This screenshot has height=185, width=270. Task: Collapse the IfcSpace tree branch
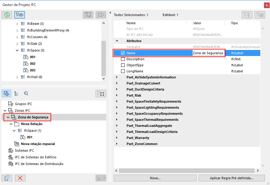pyautogui.click(x=17, y=50)
